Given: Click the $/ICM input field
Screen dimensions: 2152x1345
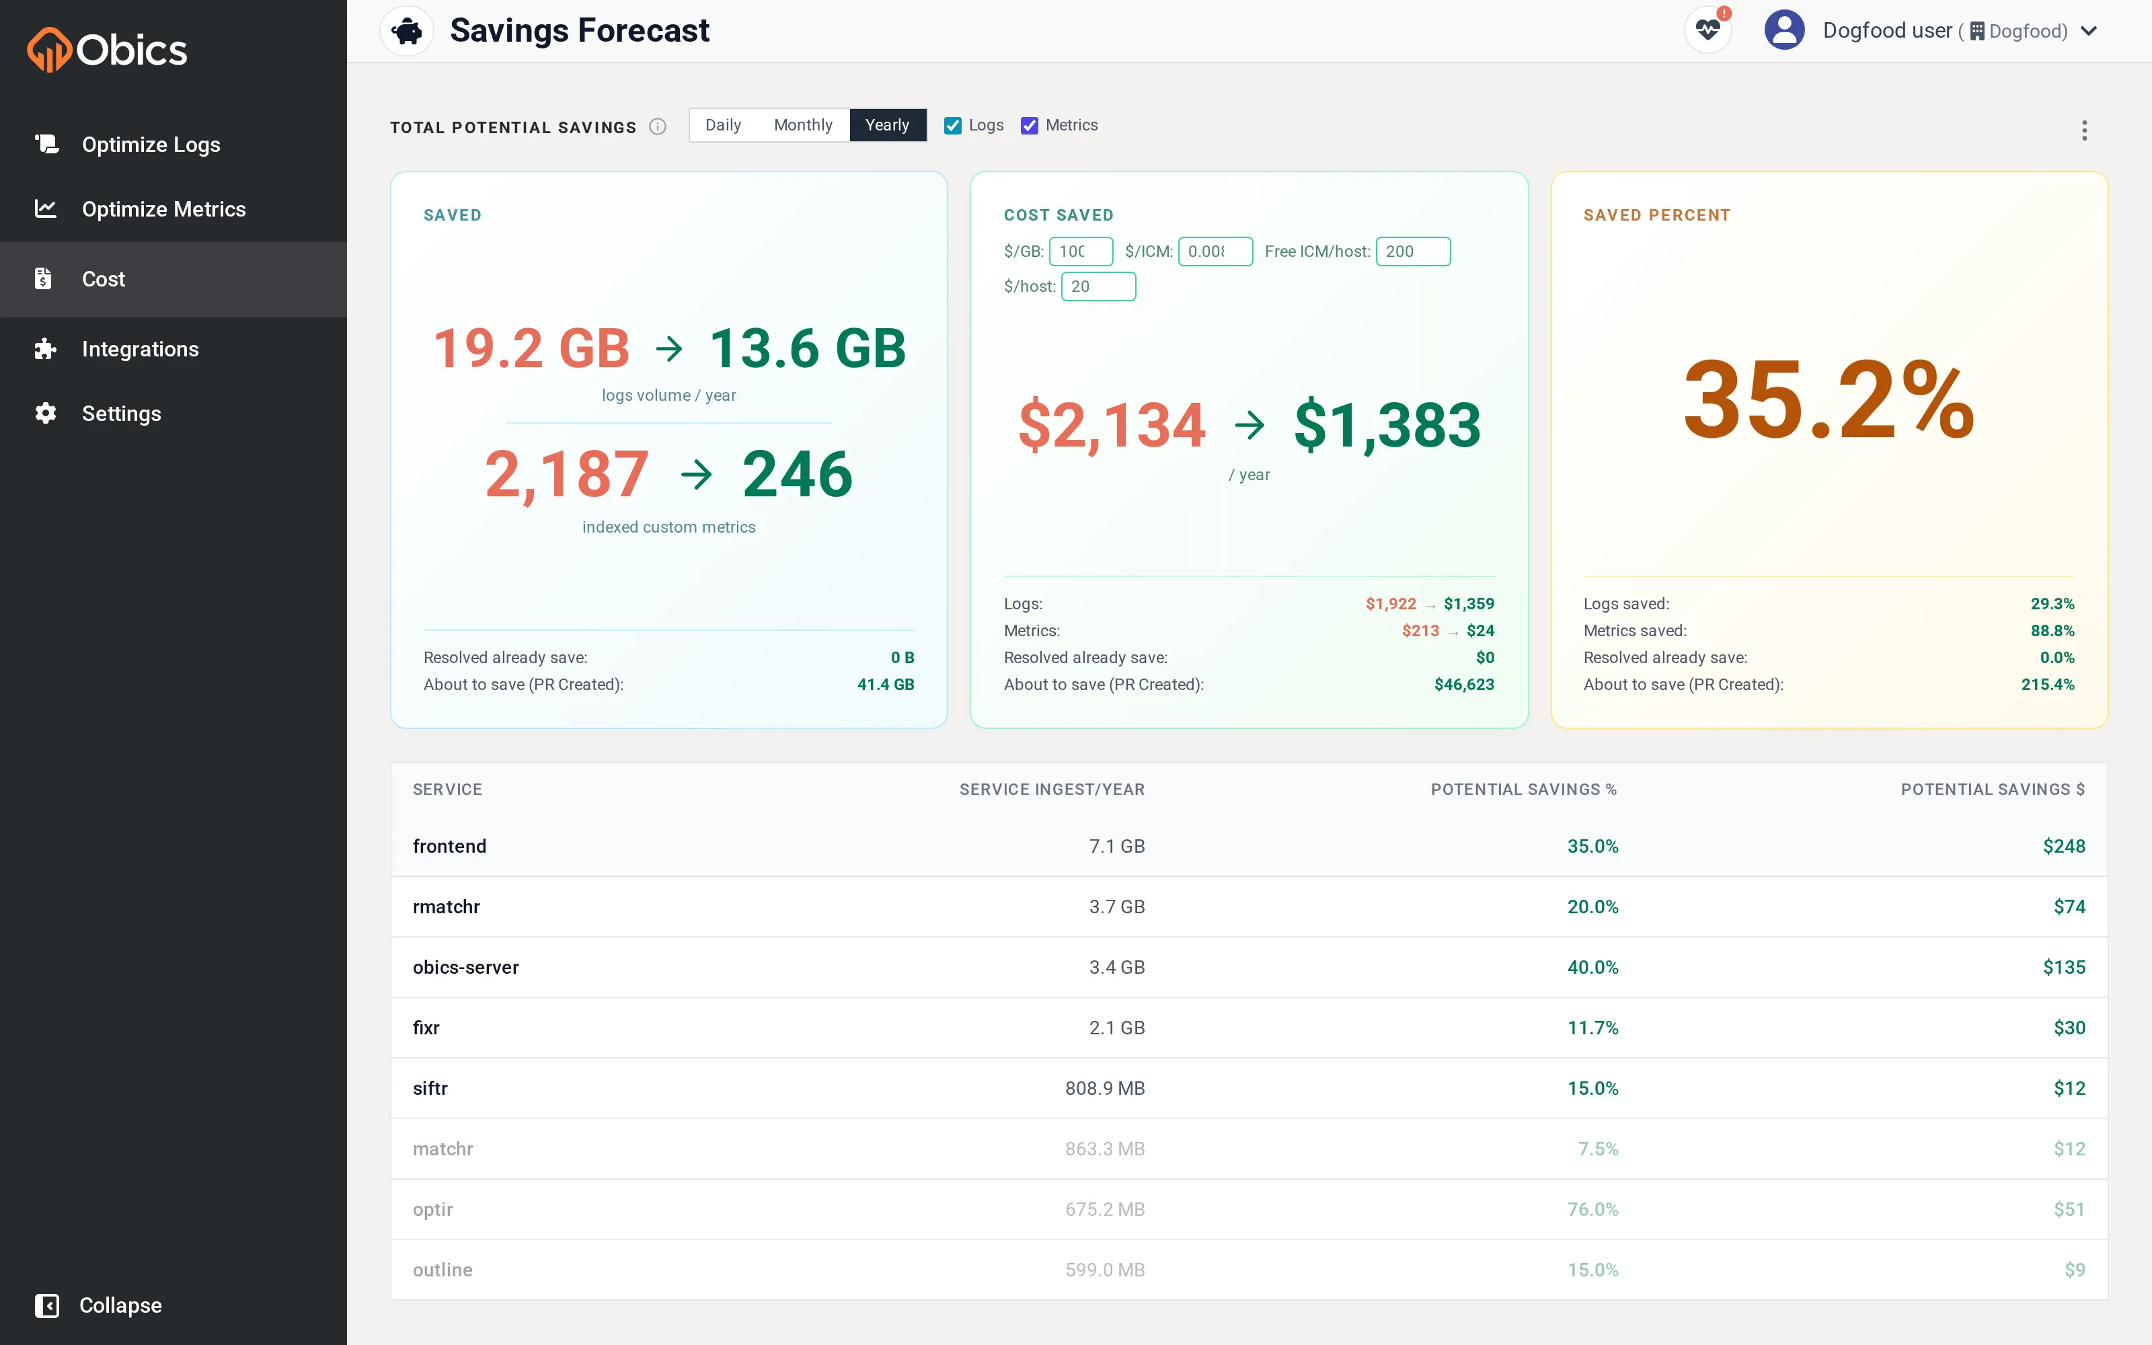Looking at the screenshot, I should pyautogui.click(x=1215, y=252).
